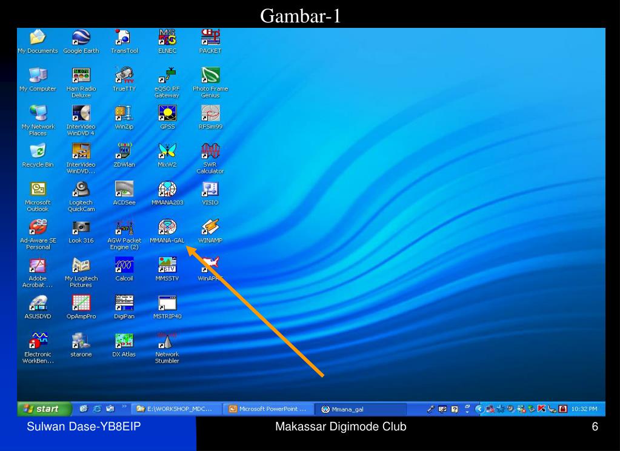
Task: Open the Electronic WorkBench shortcut
Action: [38, 349]
